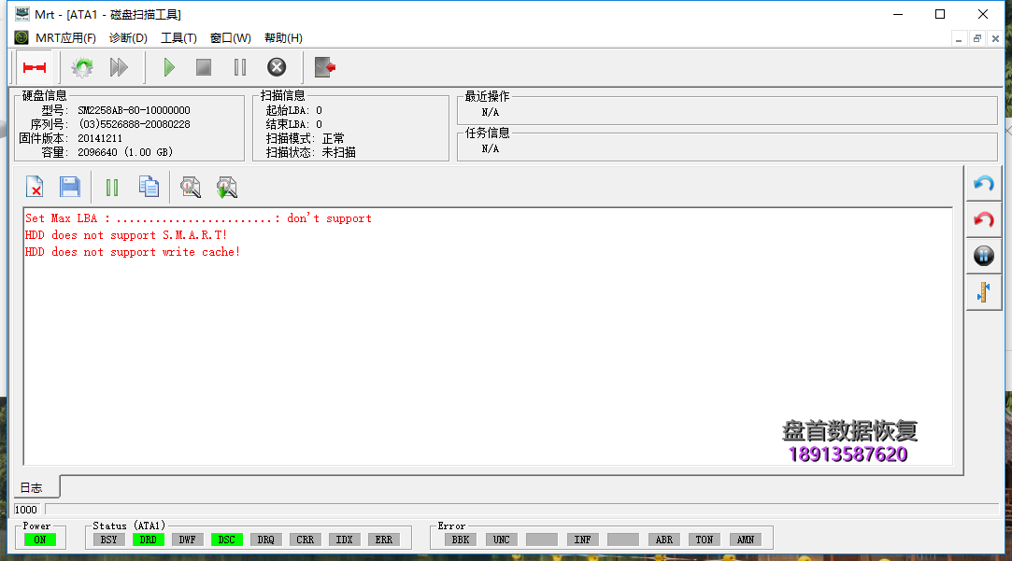The image size is (1012, 561).
Task: Stop the scan using the stop icon
Action: coord(203,66)
